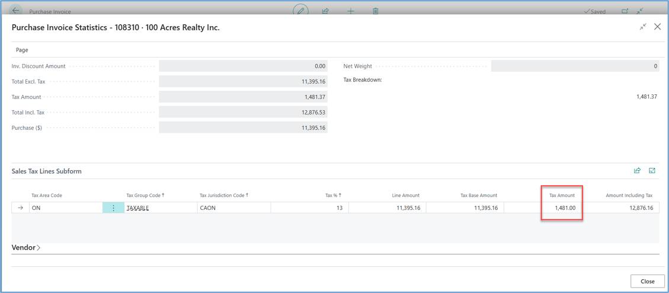Click the edit pencil icon in background page

301,11
